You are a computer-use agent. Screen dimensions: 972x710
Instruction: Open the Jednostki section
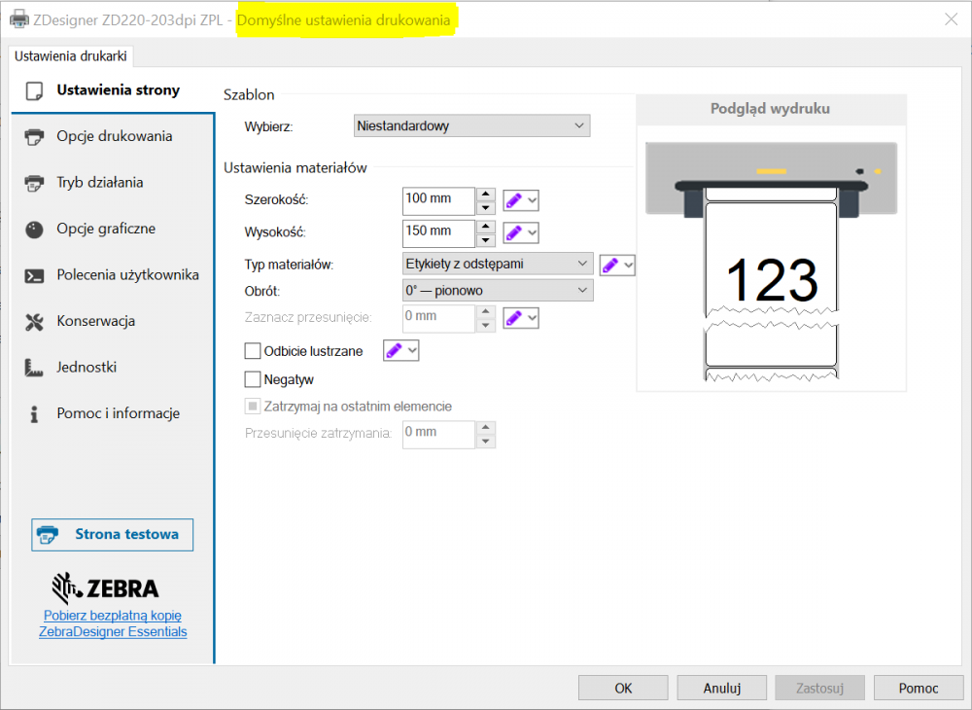click(x=113, y=367)
